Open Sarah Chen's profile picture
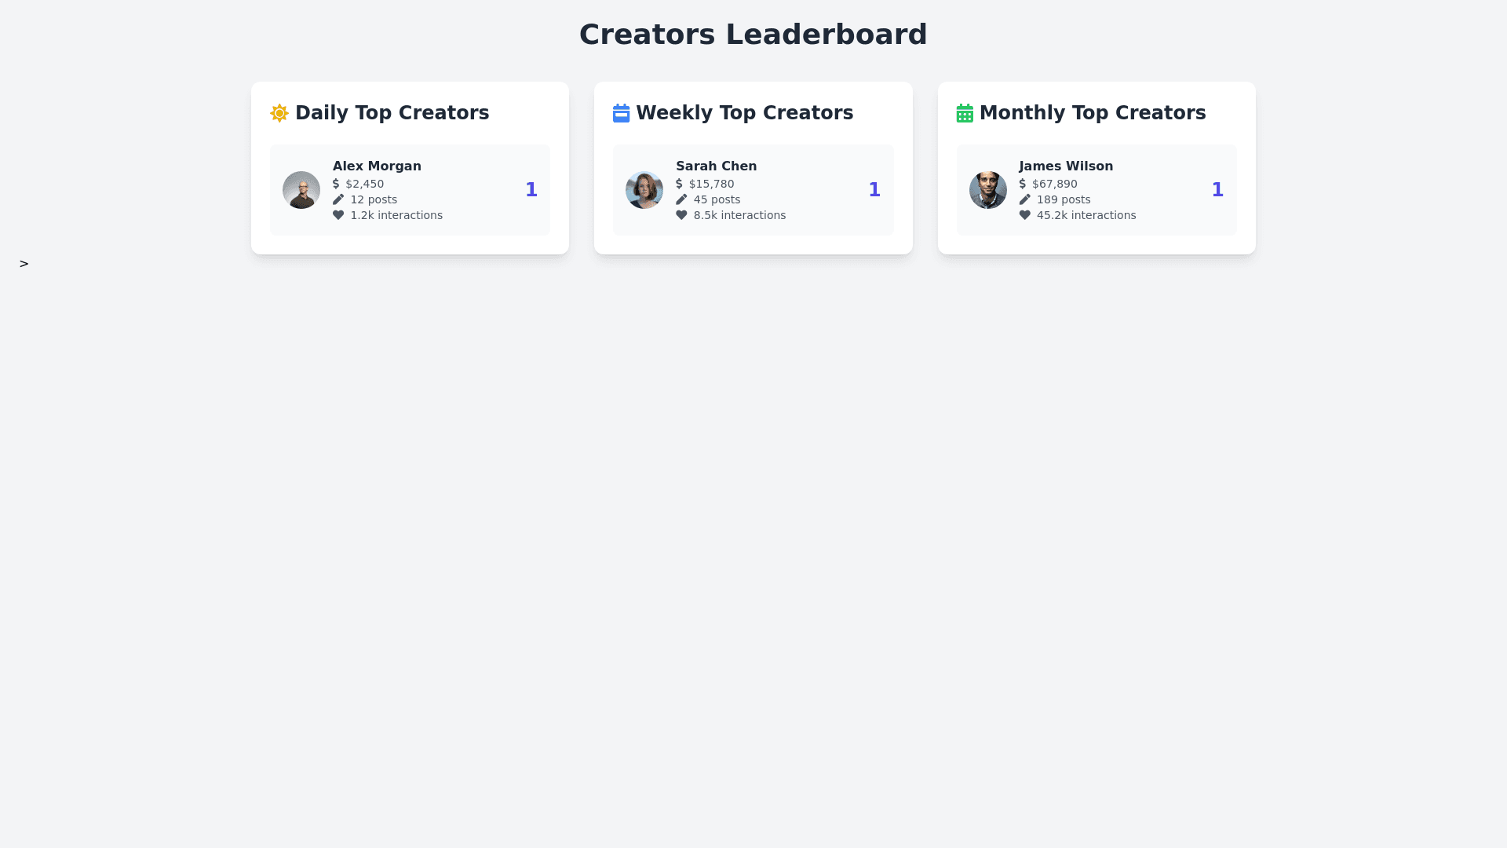 click(x=644, y=190)
